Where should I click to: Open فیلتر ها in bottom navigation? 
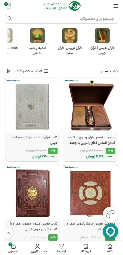coord(62,248)
